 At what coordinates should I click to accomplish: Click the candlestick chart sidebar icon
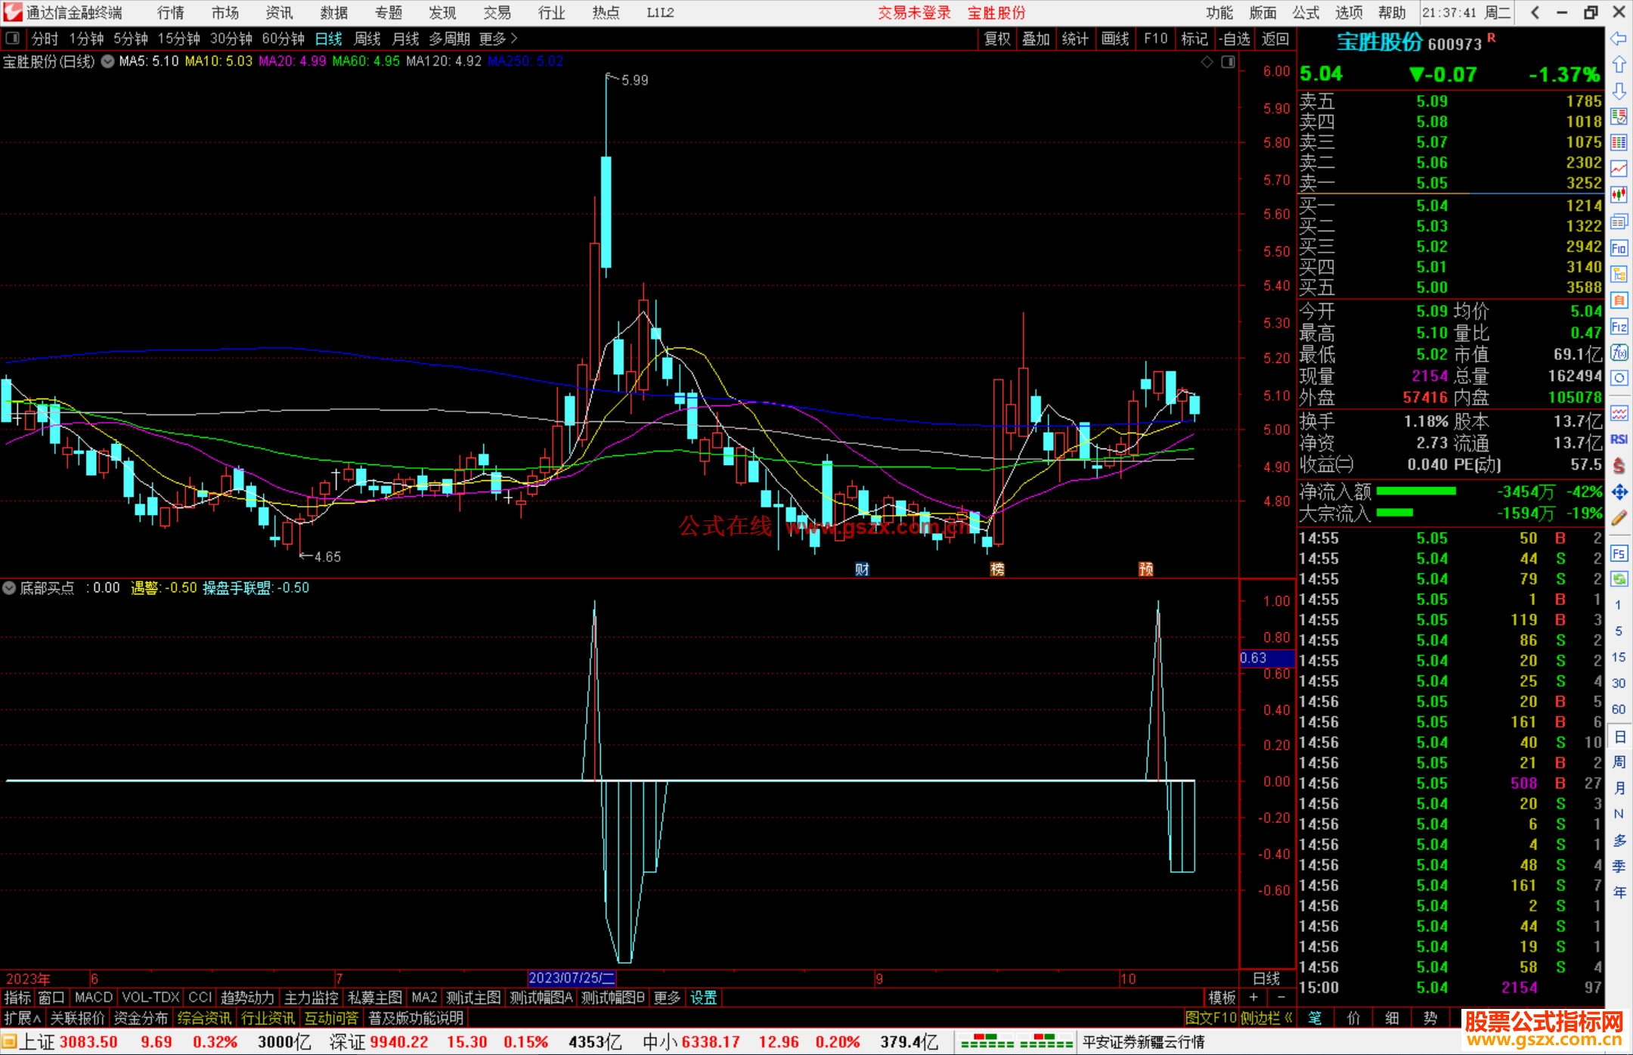pos(1619,195)
